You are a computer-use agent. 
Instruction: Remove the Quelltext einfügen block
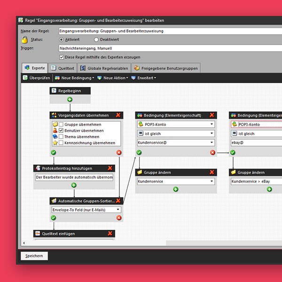110,234
